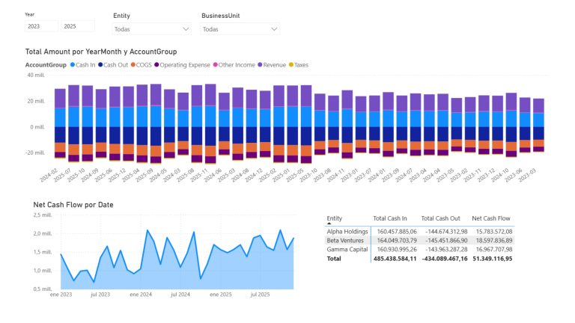The image size is (575, 323).
Task: Expand the BusinessUnit dropdown filter
Action: pyautogui.click(x=240, y=28)
